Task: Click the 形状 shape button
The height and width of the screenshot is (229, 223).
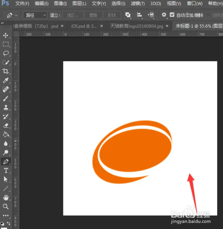Action: pyautogui.click(x=112, y=15)
